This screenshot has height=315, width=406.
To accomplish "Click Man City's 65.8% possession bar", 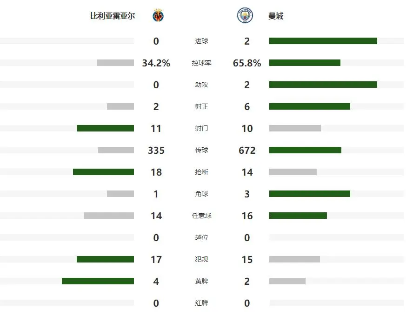I will pos(305,63).
